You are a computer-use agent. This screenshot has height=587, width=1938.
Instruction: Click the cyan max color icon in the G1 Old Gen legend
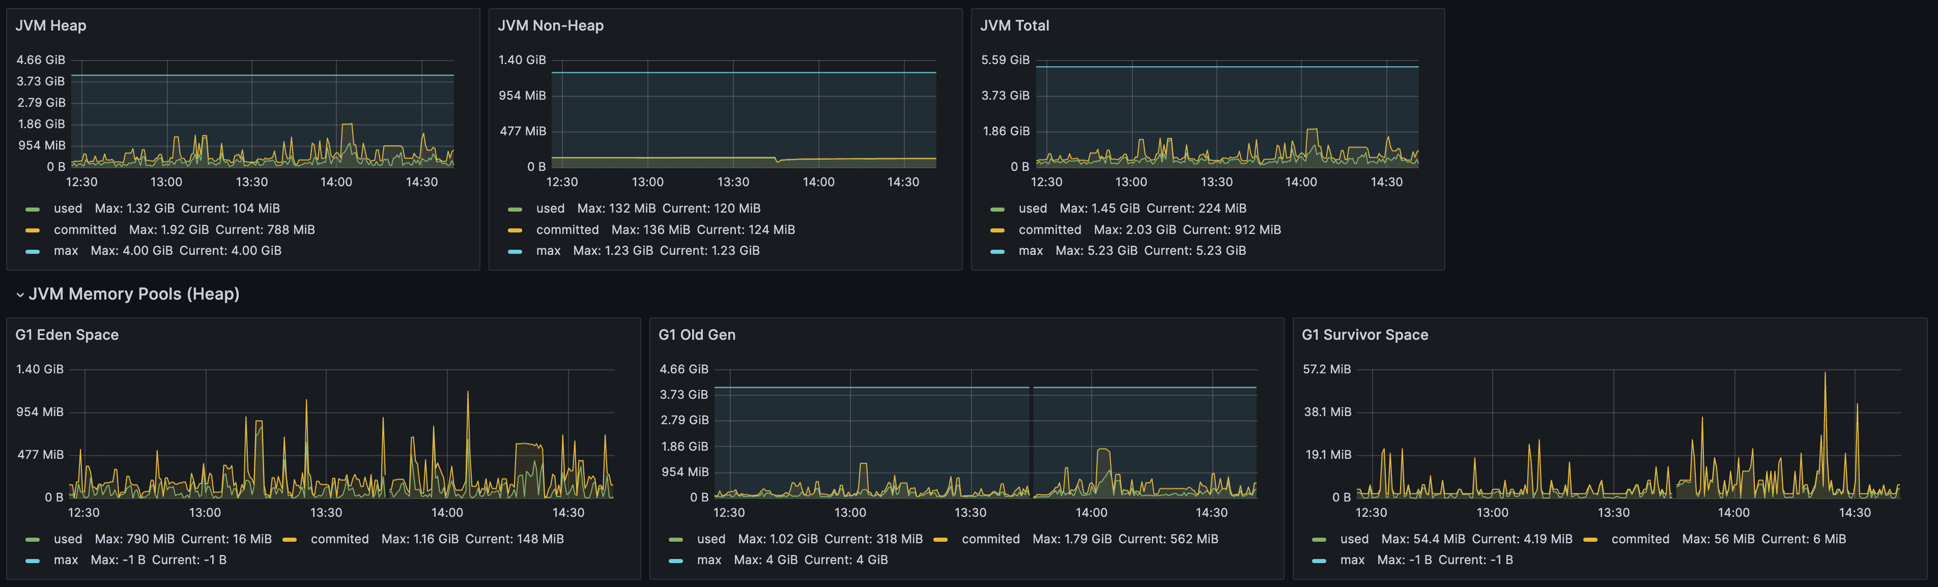[x=675, y=561]
